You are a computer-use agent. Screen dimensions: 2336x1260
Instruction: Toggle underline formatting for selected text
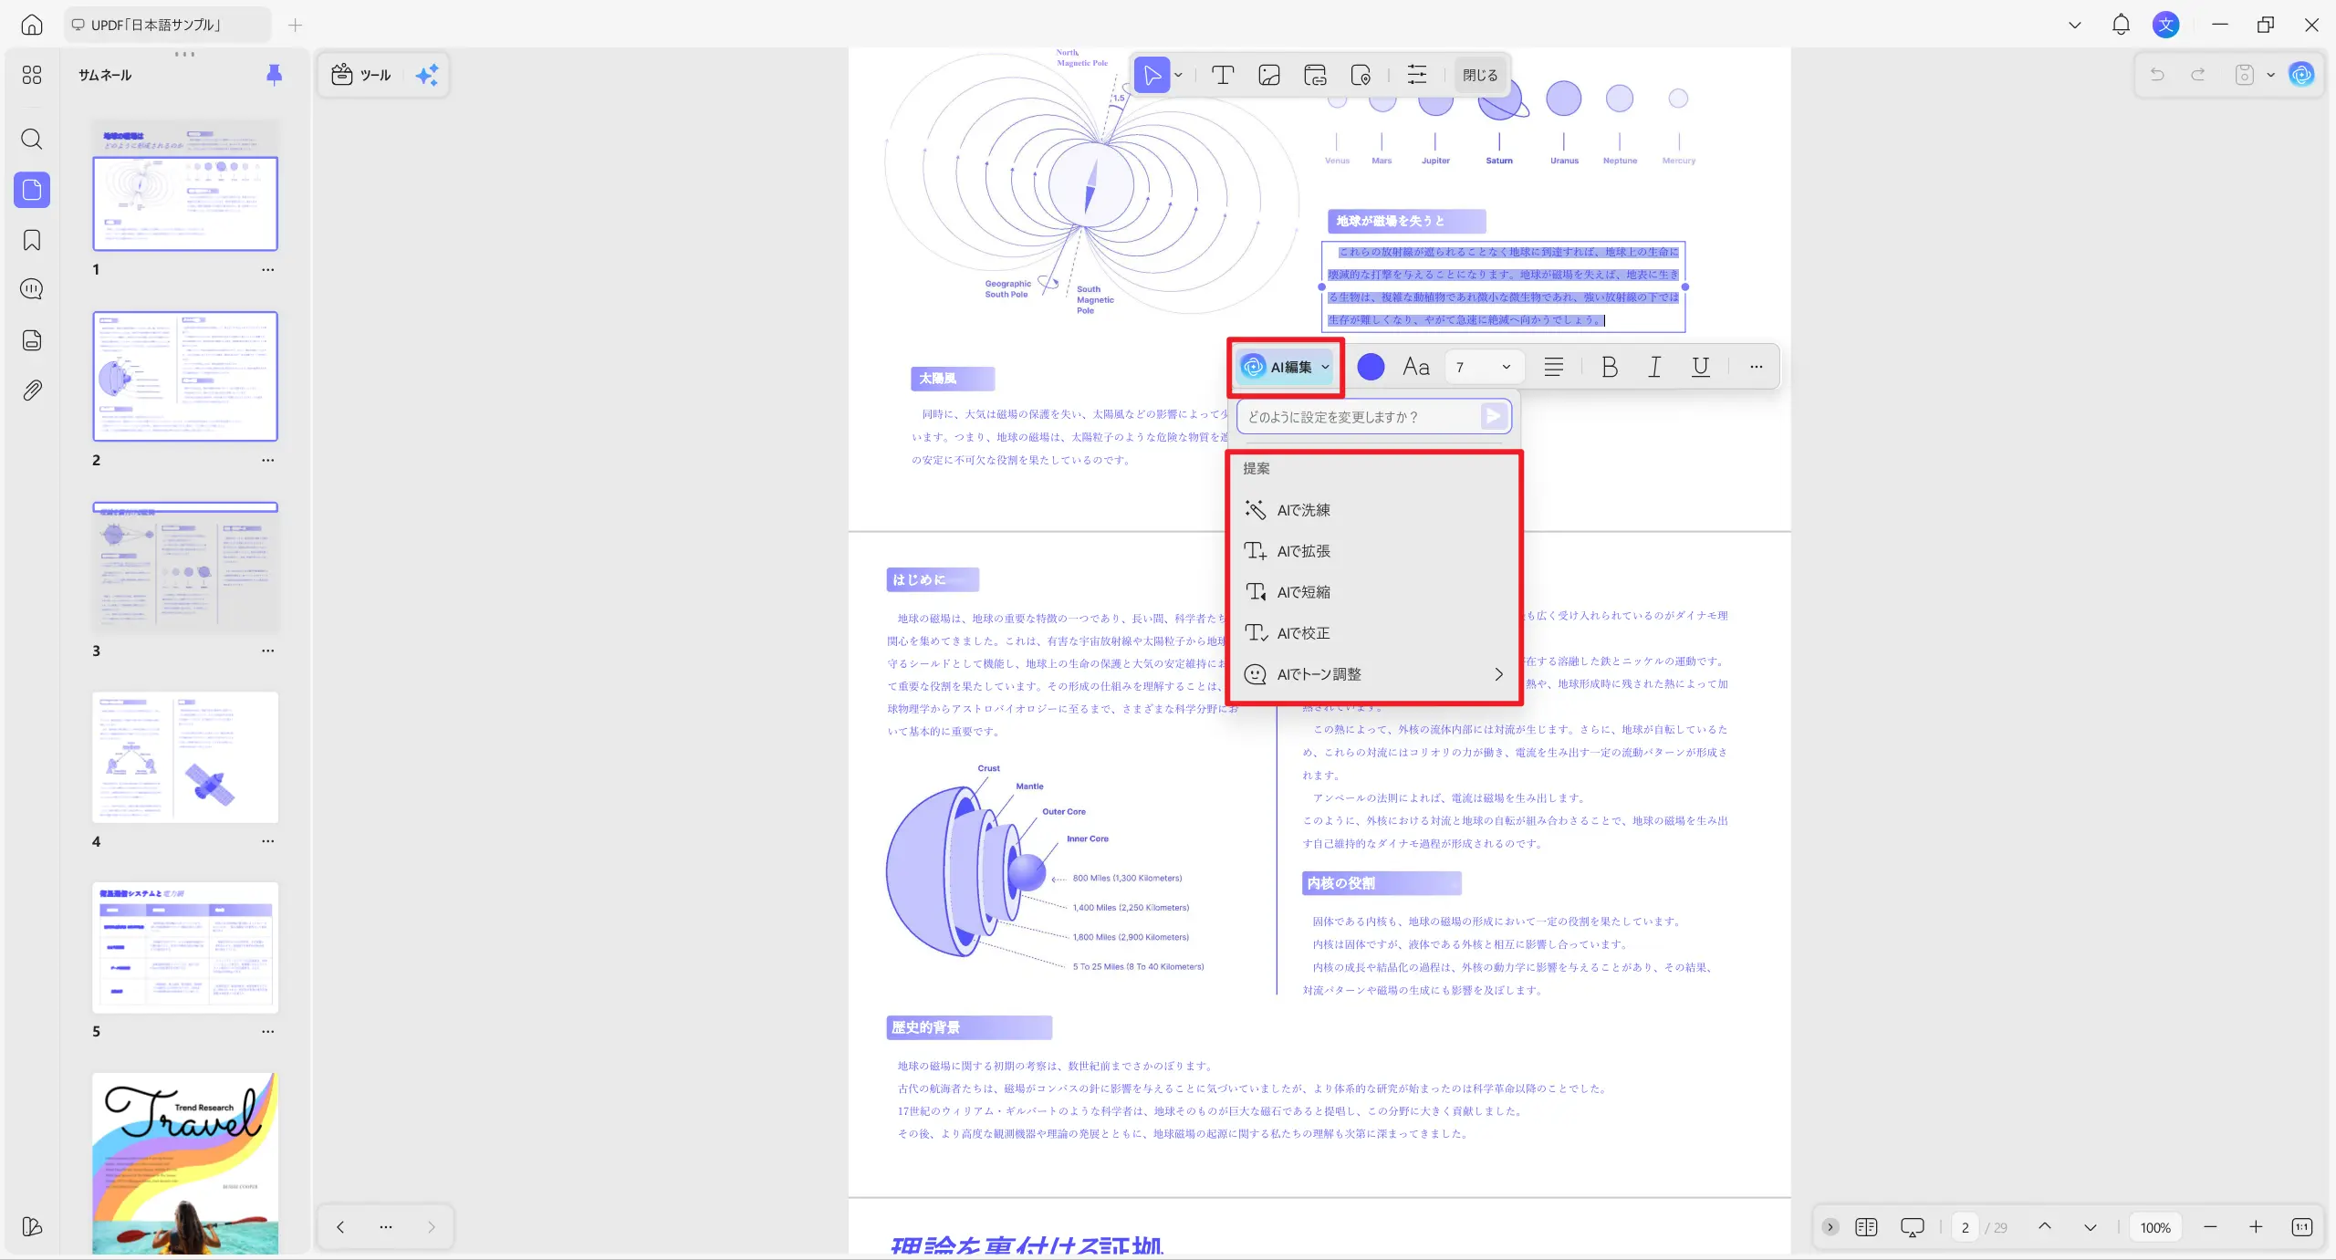pyautogui.click(x=1700, y=367)
